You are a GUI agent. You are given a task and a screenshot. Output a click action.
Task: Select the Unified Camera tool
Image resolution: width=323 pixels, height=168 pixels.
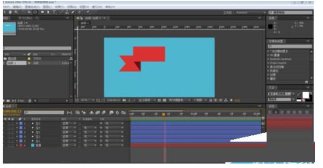point(29,13)
